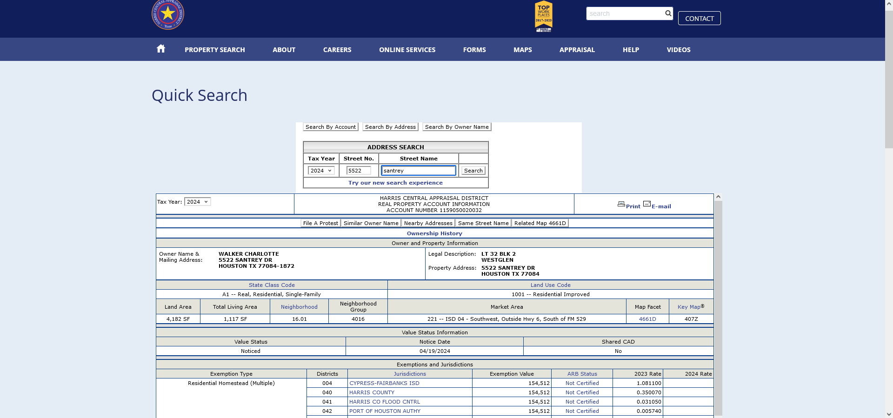Open the APPRAISAL menu
Screen dimensions: 893x418
coord(577,50)
